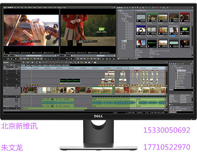Click the Player position slider handle
Viewport: 197px width, 153px height.
pyautogui.click(x=41, y=56)
